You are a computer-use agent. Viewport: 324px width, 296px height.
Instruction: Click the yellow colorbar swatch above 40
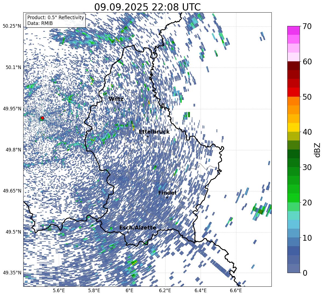[294, 127]
